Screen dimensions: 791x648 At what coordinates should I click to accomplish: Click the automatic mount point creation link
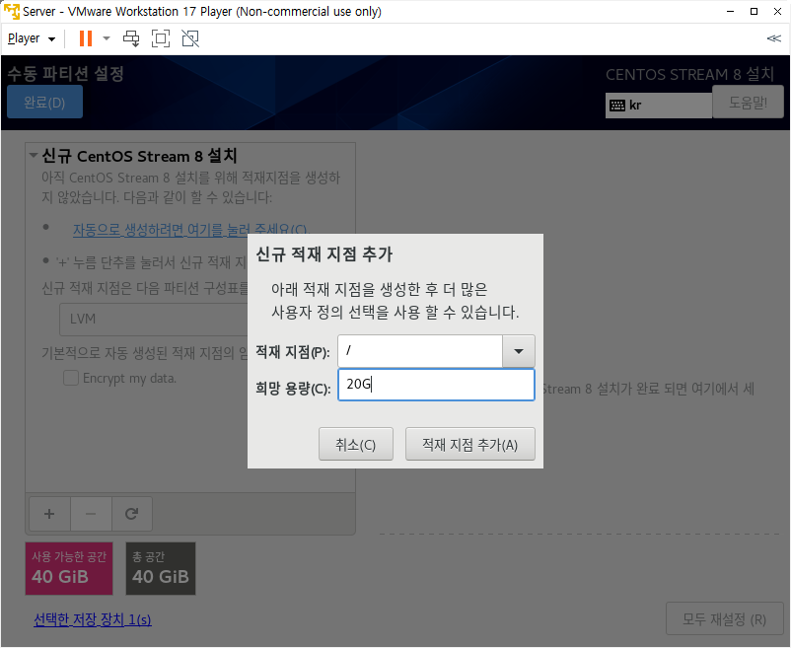click(x=190, y=230)
